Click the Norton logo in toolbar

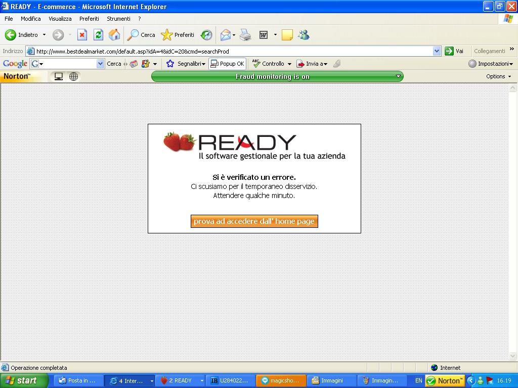point(17,76)
